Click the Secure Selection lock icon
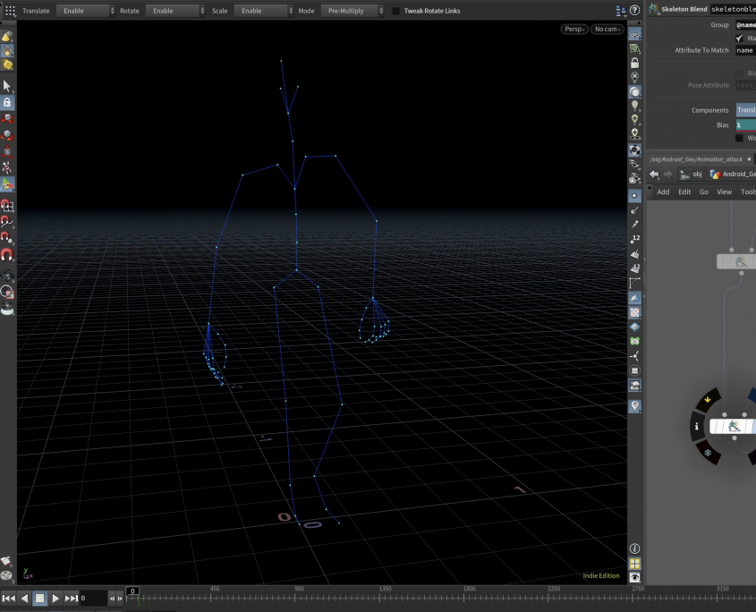Screen dimensions: 756x612 coord(8,103)
